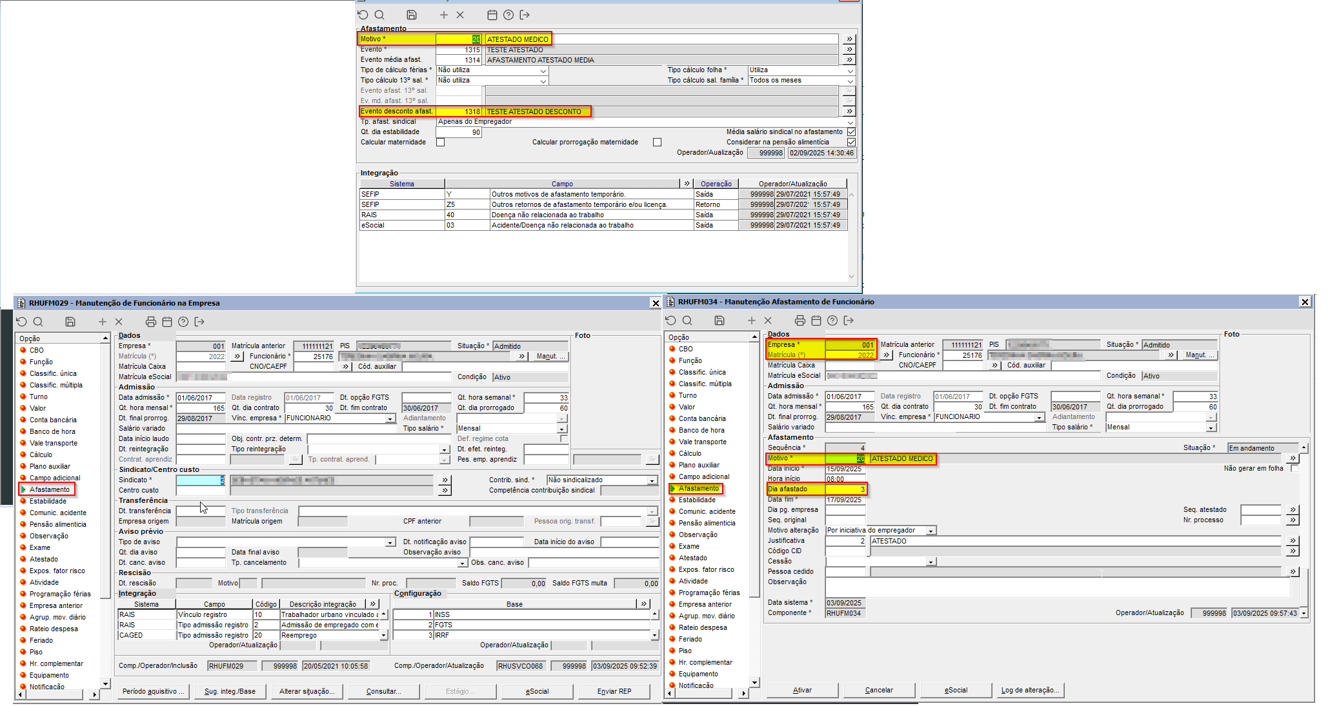Viewport: 1328px width, 706px height.
Task: Toggle Calcular maternidade checkbox
Action: [440, 142]
